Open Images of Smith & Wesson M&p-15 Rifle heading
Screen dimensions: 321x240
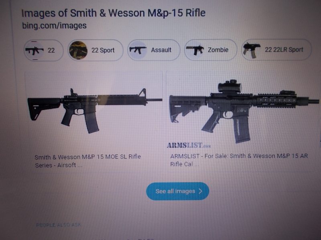click(114, 13)
